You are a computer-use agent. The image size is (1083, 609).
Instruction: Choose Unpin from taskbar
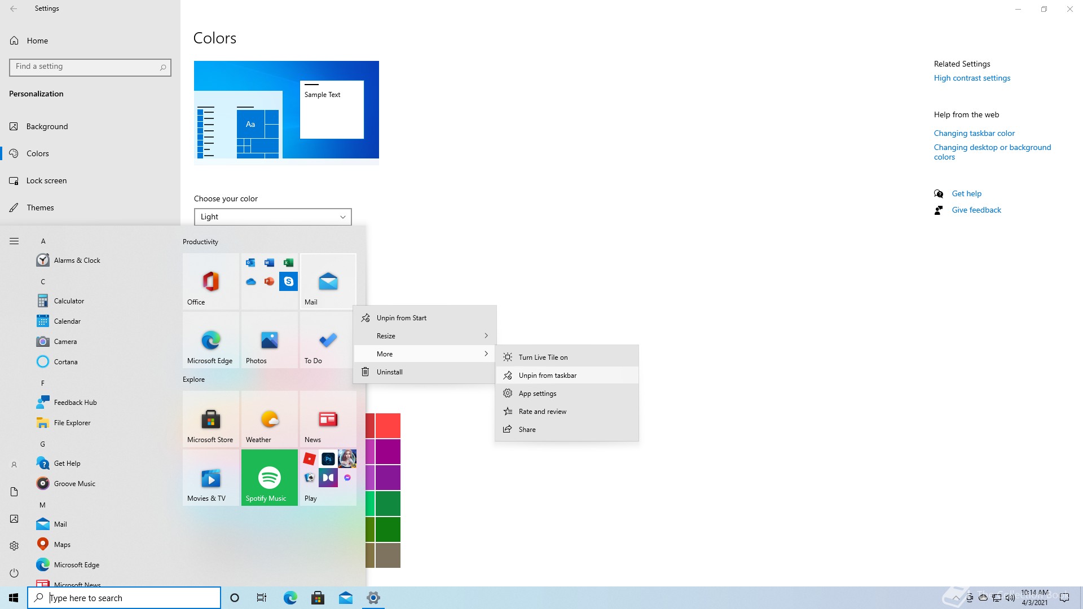(x=567, y=376)
